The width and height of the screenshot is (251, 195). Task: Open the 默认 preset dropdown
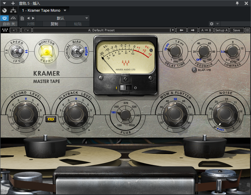pyautogui.click(x=63, y=18)
